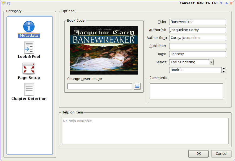Switch to Look & Feel category label
The height and width of the screenshot is (161, 235).
[29, 57]
